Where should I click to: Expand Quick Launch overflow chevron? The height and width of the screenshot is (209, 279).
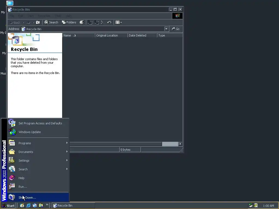[x=47, y=205]
